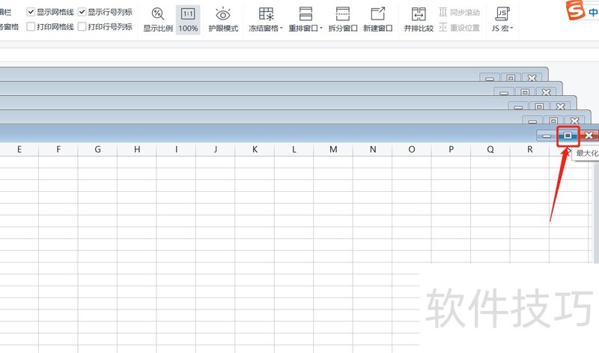The height and width of the screenshot is (353, 599).
Task: Select column N header
Action: pyautogui.click(x=373, y=150)
